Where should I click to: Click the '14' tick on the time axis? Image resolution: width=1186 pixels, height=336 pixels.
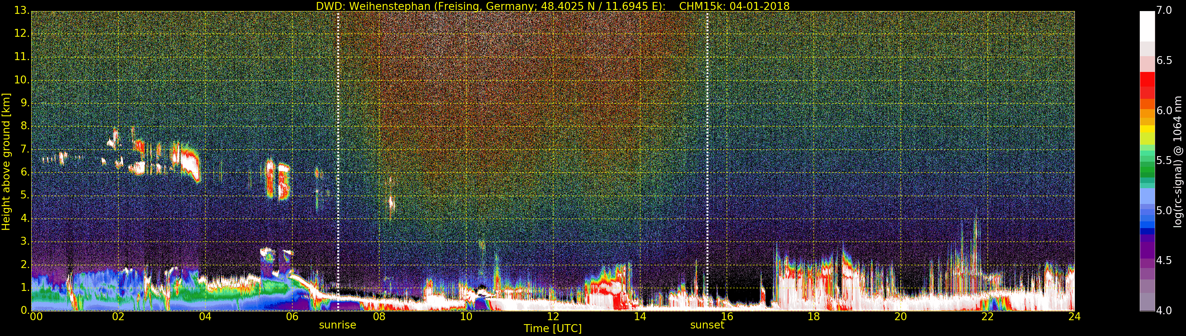[x=640, y=317]
